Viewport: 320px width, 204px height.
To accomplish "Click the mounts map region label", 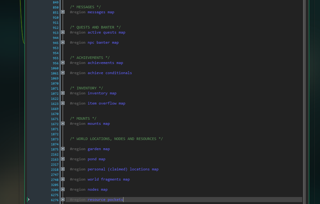I will point(98,123).
